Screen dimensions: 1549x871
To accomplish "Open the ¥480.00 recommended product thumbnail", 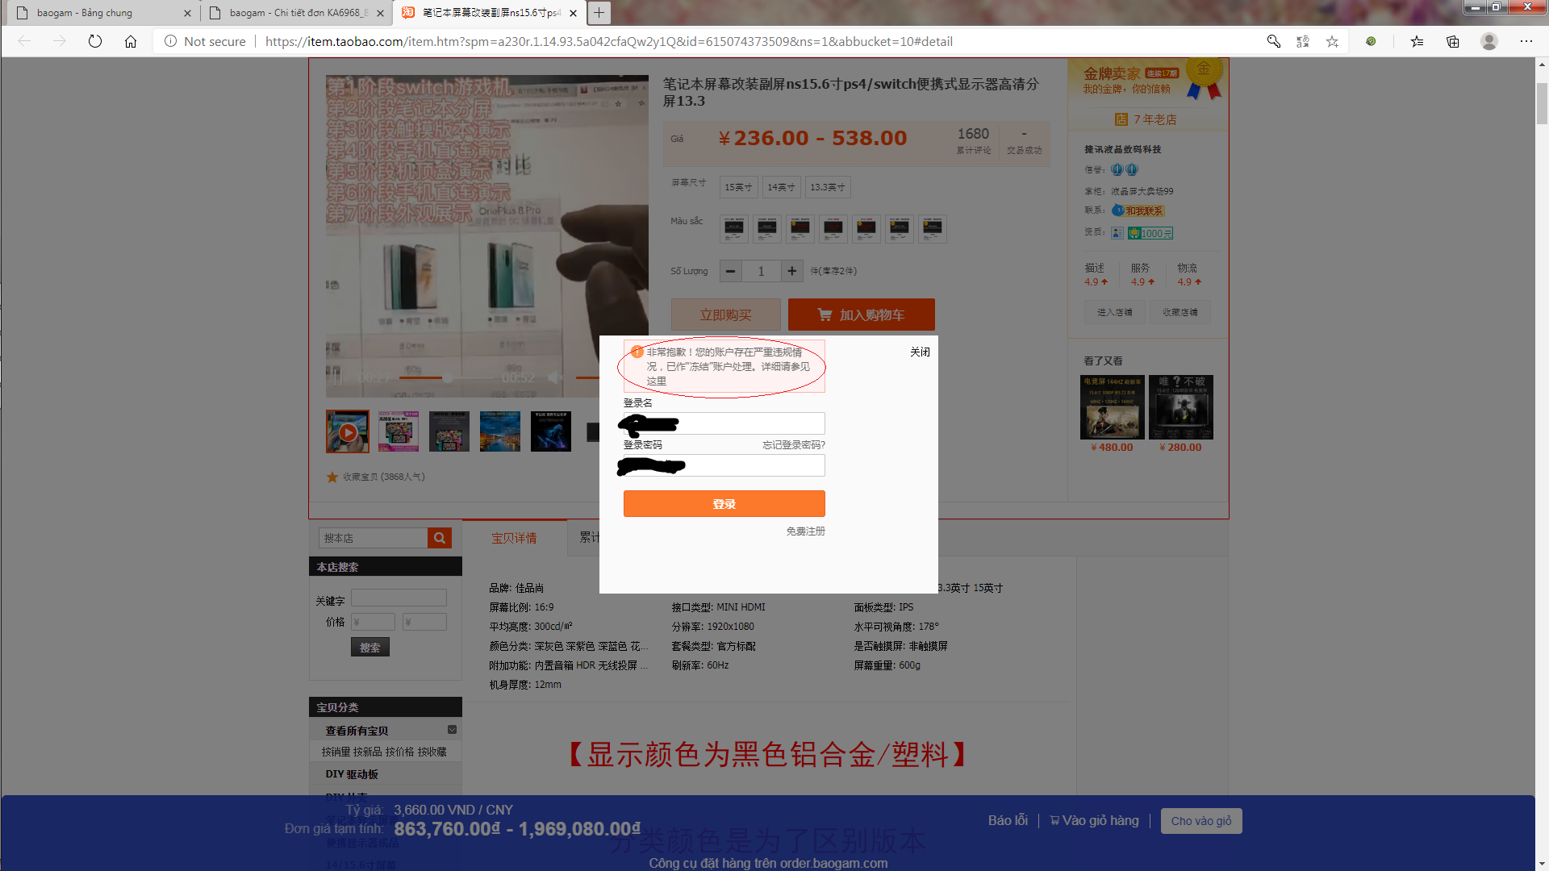I will (1113, 406).
